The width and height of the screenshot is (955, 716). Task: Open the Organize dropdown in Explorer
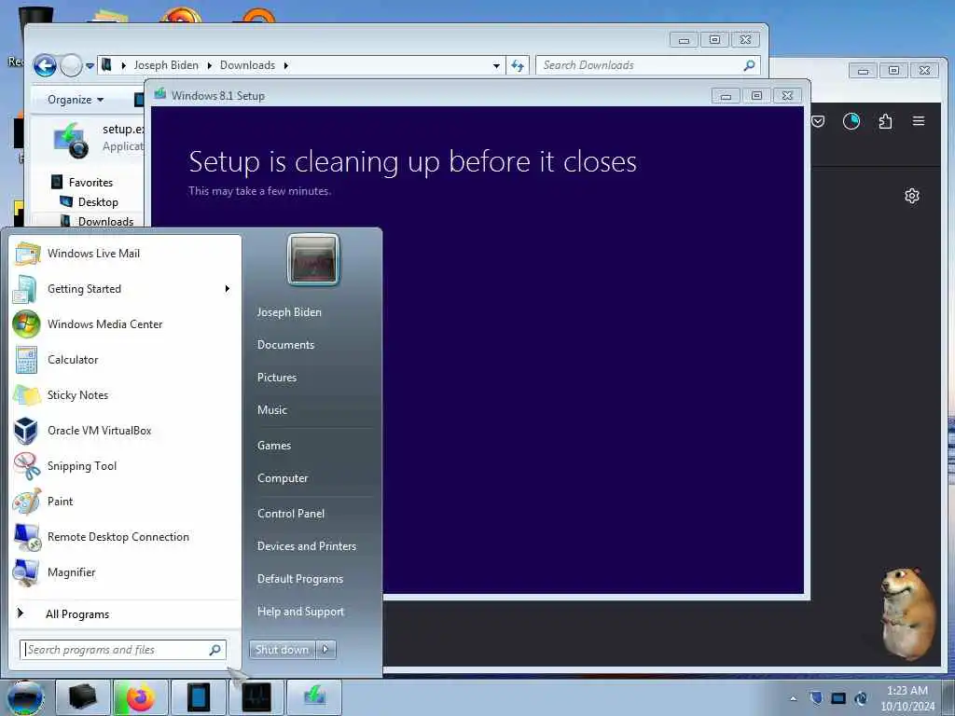(x=76, y=99)
